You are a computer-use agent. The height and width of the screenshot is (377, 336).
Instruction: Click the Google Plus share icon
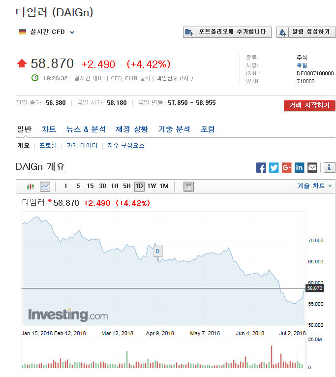click(x=287, y=168)
